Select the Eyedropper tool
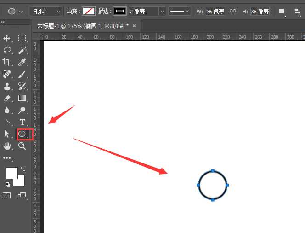This screenshot has width=305, height=233. point(22,62)
